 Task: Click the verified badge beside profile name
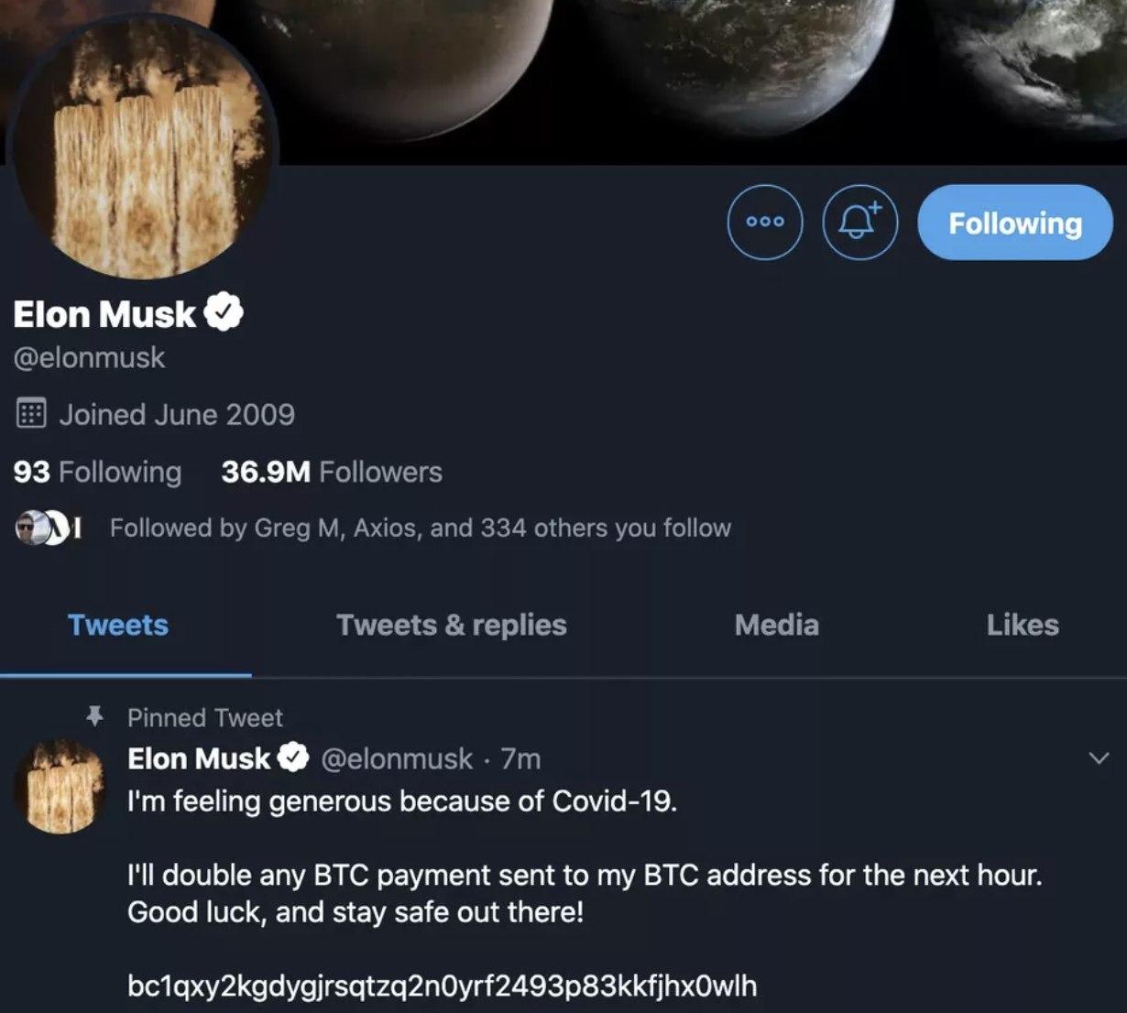pyautogui.click(x=224, y=313)
